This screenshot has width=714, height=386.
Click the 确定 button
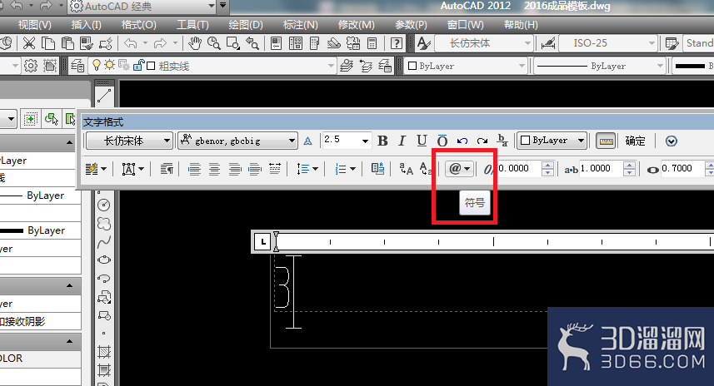[x=635, y=141]
